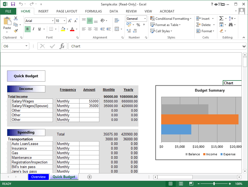
Task: Expand Conditional Formatting menu
Action: (171, 19)
